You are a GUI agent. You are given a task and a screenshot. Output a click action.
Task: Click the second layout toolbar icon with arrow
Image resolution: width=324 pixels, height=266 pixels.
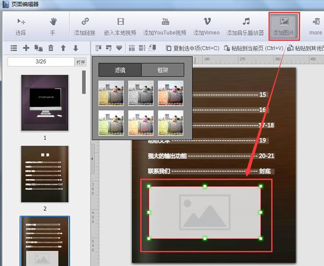pyautogui.click(x=109, y=48)
